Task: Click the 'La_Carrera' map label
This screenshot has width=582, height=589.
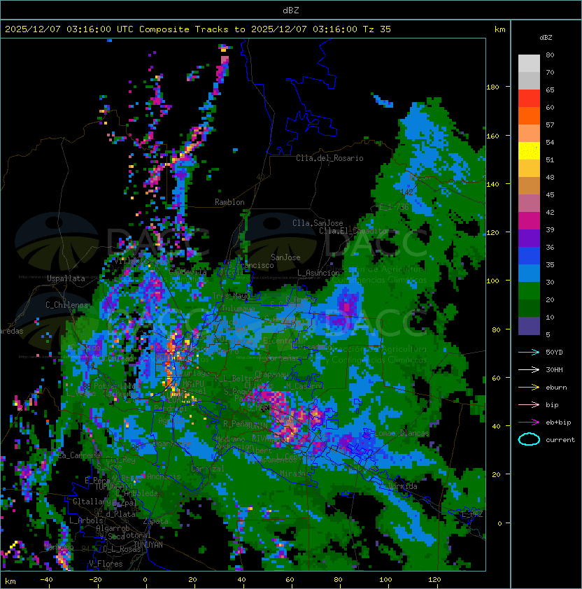Action: click(79, 455)
